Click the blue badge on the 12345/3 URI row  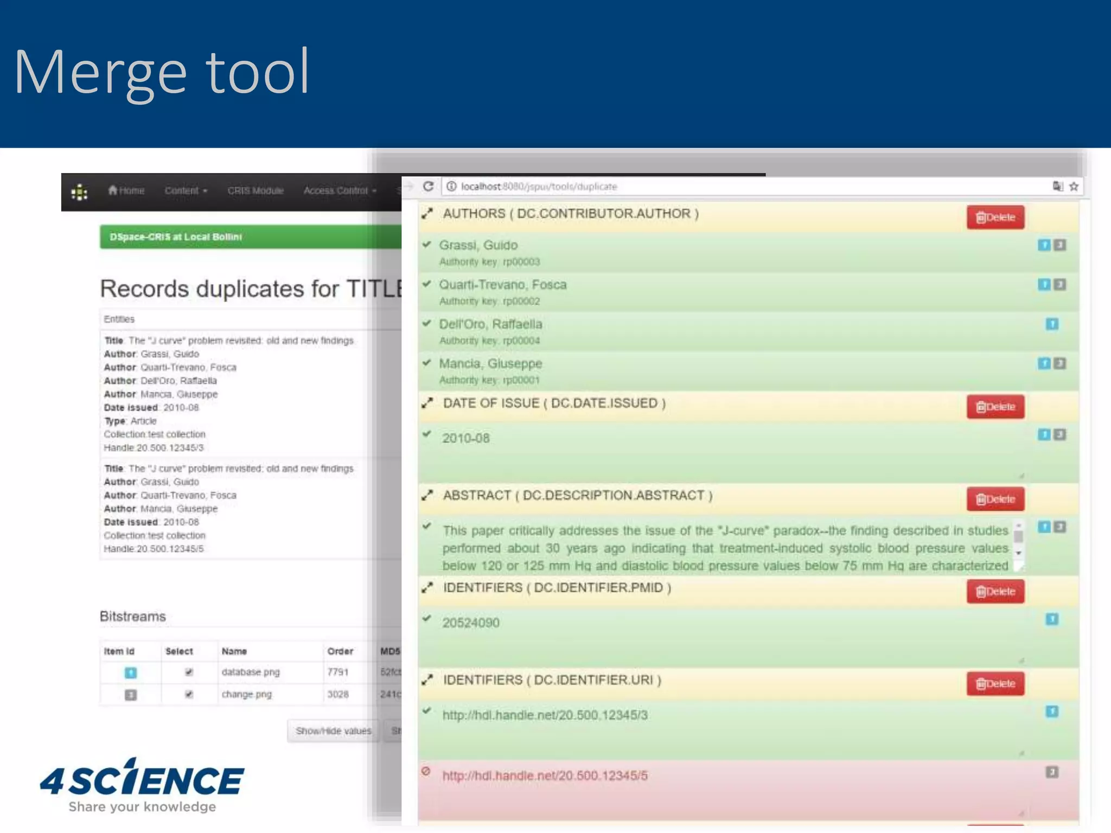point(1052,711)
